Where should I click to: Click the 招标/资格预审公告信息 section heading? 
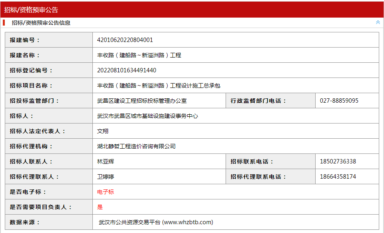pyautogui.click(x=41, y=23)
